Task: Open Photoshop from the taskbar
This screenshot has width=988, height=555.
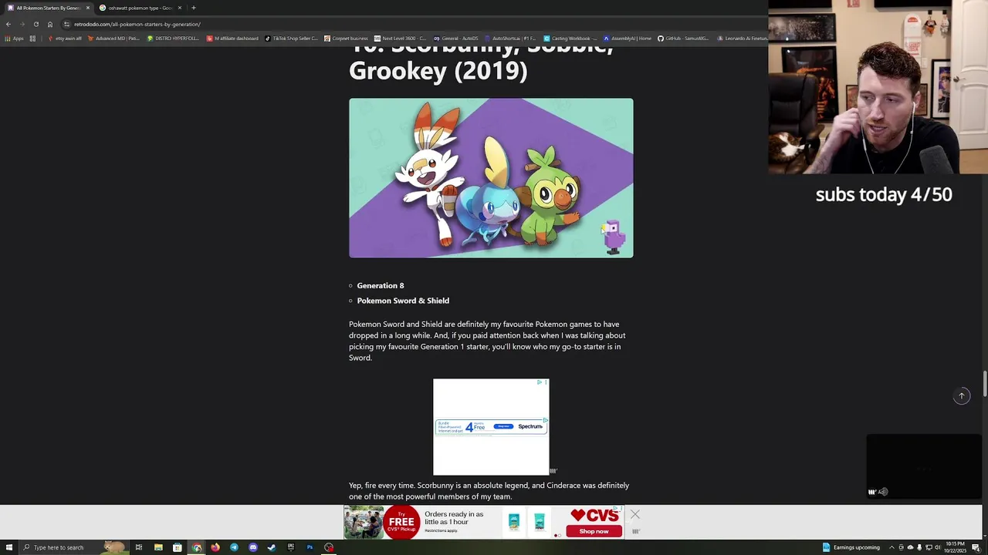Action: (x=310, y=547)
